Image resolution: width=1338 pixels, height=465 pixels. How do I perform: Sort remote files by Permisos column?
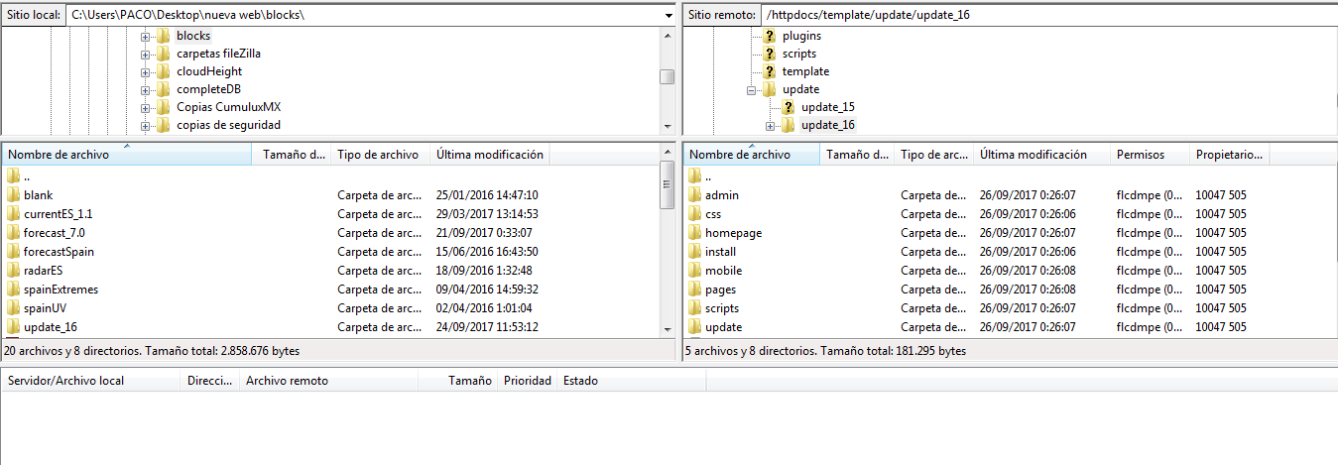coord(1151,155)
